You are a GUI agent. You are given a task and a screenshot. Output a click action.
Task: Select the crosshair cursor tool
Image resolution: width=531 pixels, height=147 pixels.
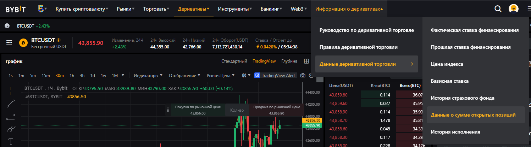pos(11,91)
